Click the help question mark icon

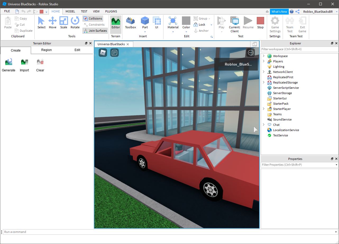point(292,12)
